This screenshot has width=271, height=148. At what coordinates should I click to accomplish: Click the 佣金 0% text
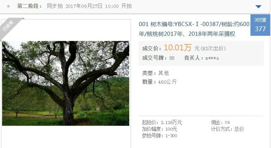(x=220, y=123)
